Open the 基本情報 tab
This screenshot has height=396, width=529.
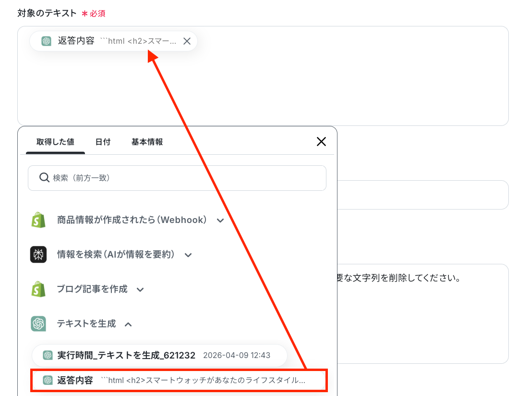147,142
